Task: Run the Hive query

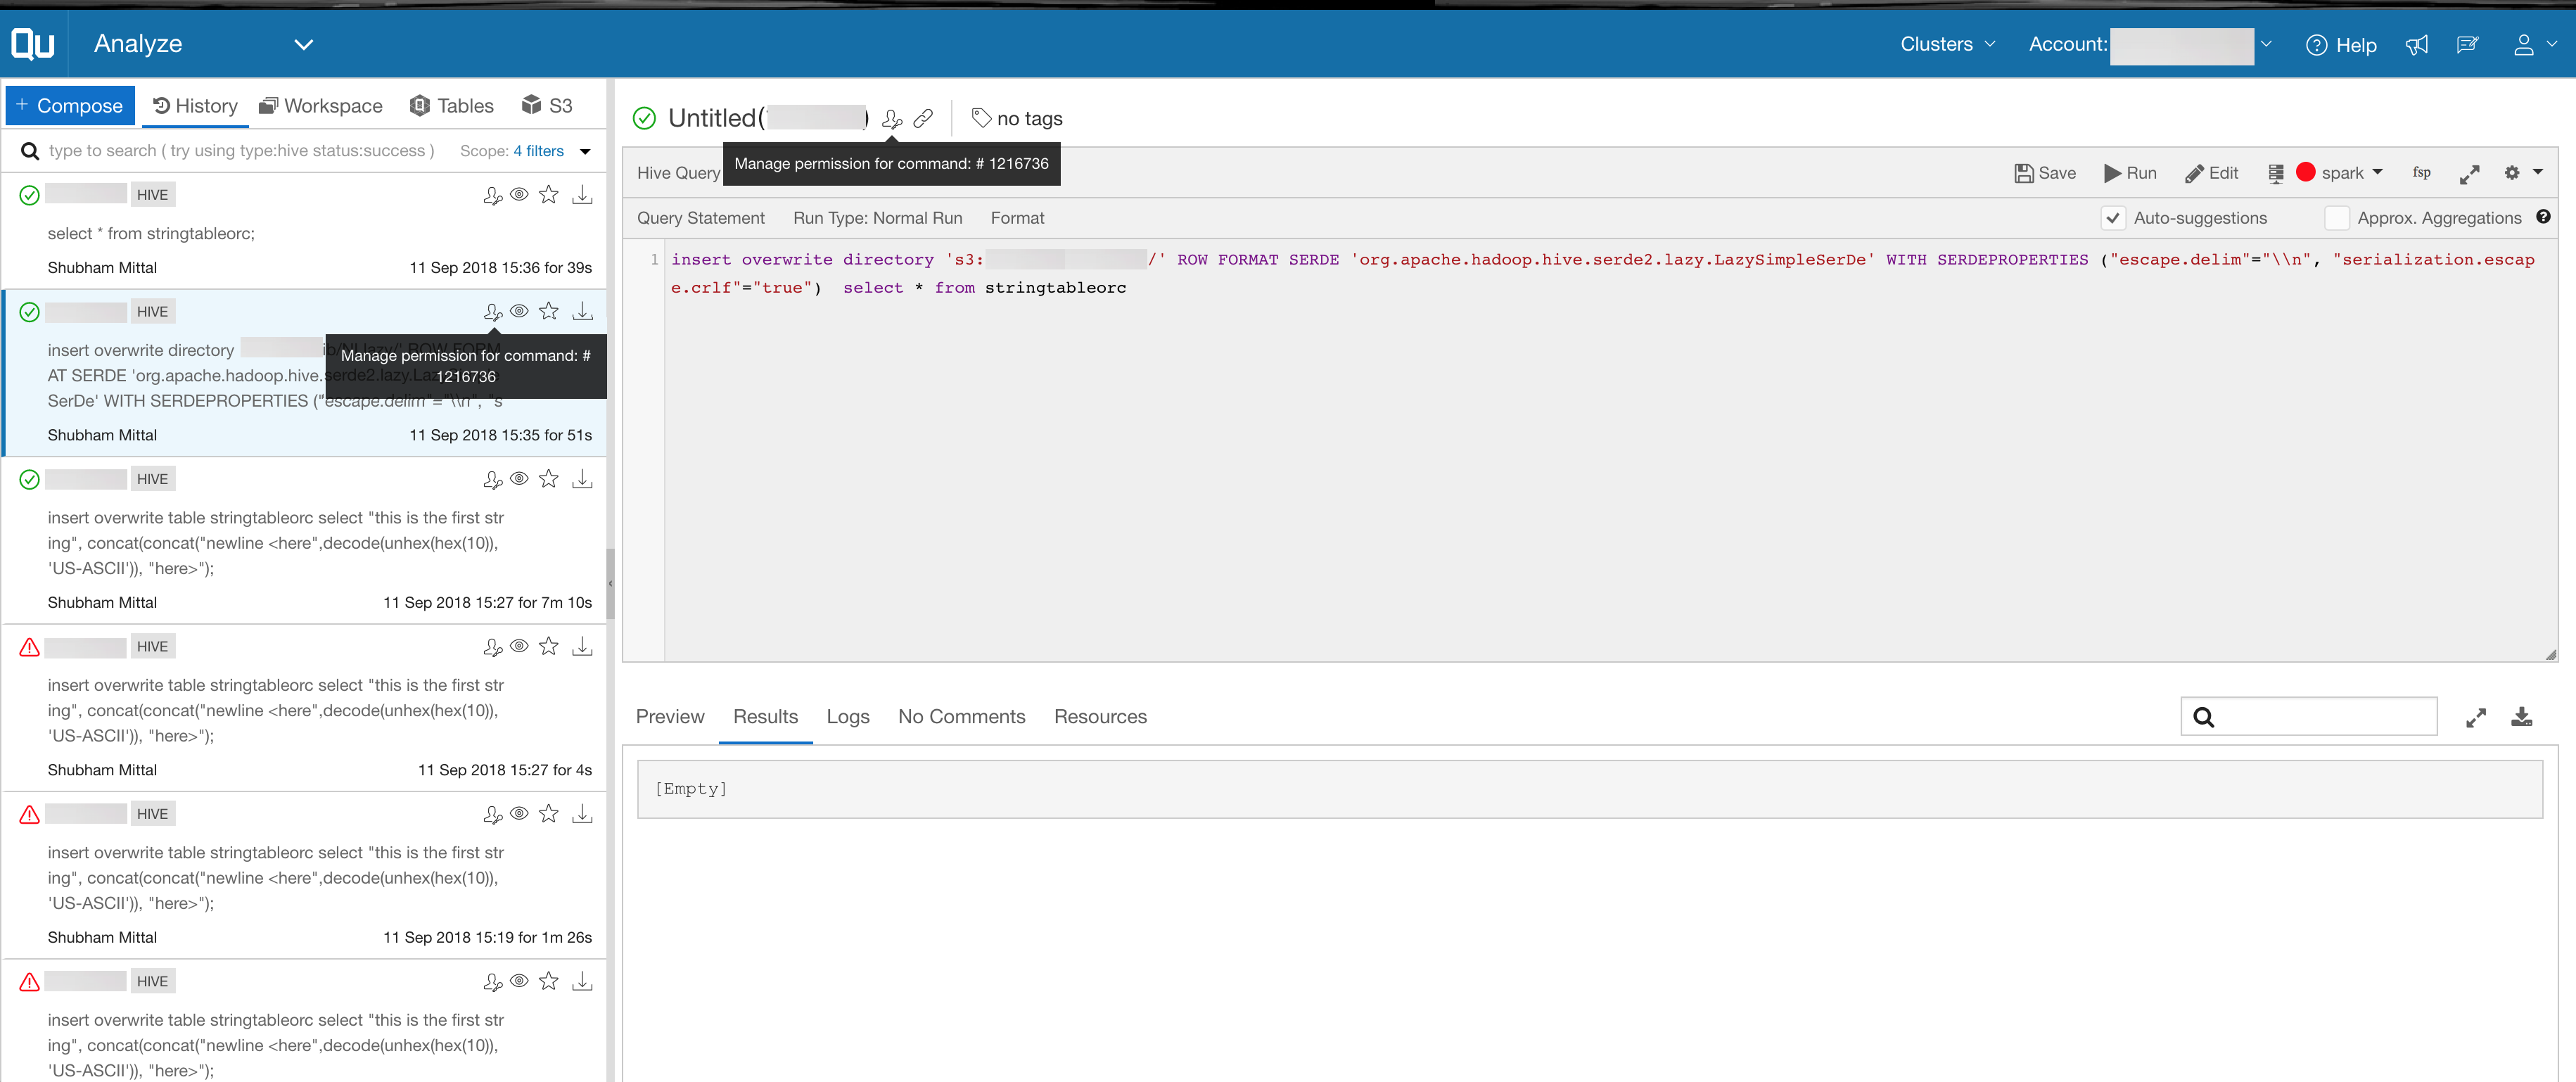Action: point(2130,173)
